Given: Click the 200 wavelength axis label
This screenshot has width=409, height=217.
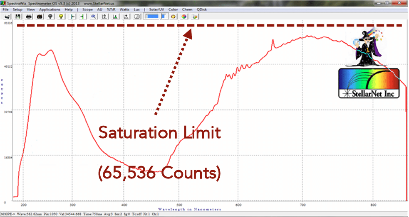Looking at the screenshot, I should (x=23, y=205).
